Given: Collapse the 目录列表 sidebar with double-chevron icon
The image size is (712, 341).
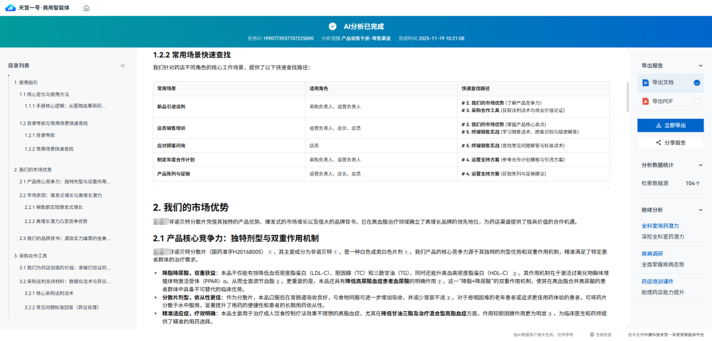Looking at the screenshot, I should (x=123, y=65).
